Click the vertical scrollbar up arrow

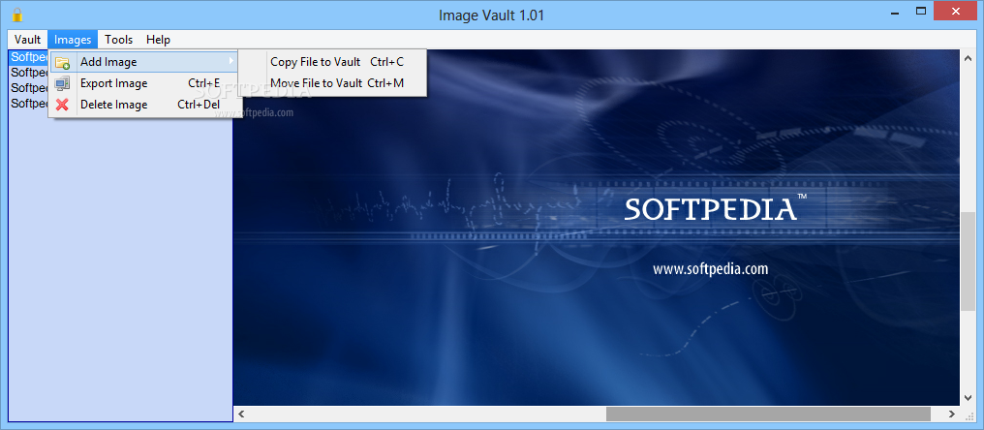click(968, 58)
